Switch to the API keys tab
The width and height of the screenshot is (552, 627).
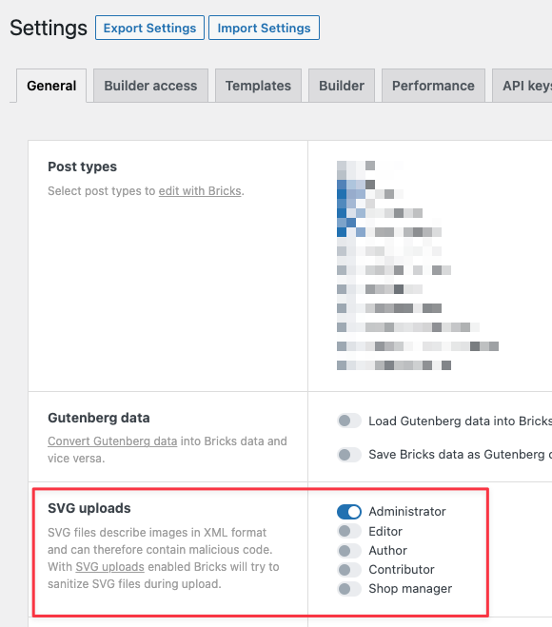[522, 86]
